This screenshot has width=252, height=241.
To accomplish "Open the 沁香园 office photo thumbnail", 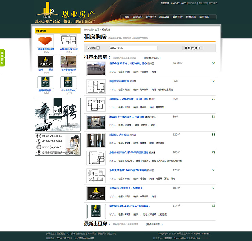I will pos(96,122).
